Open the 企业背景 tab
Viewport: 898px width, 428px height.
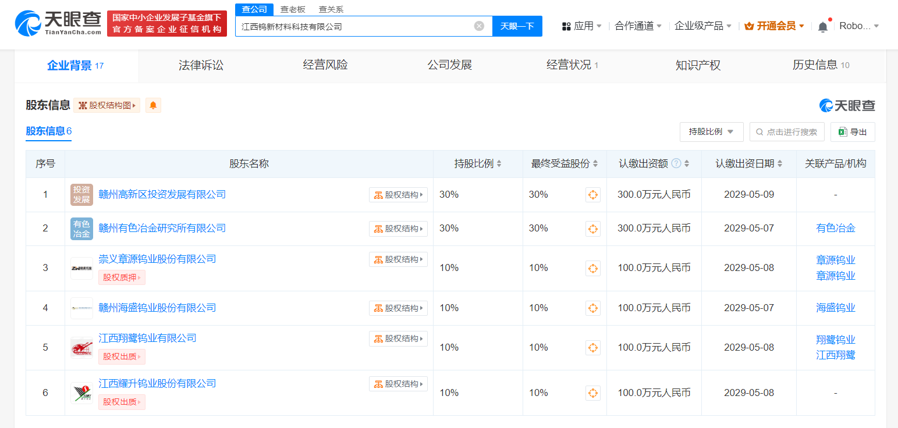(x=76, y=66)
